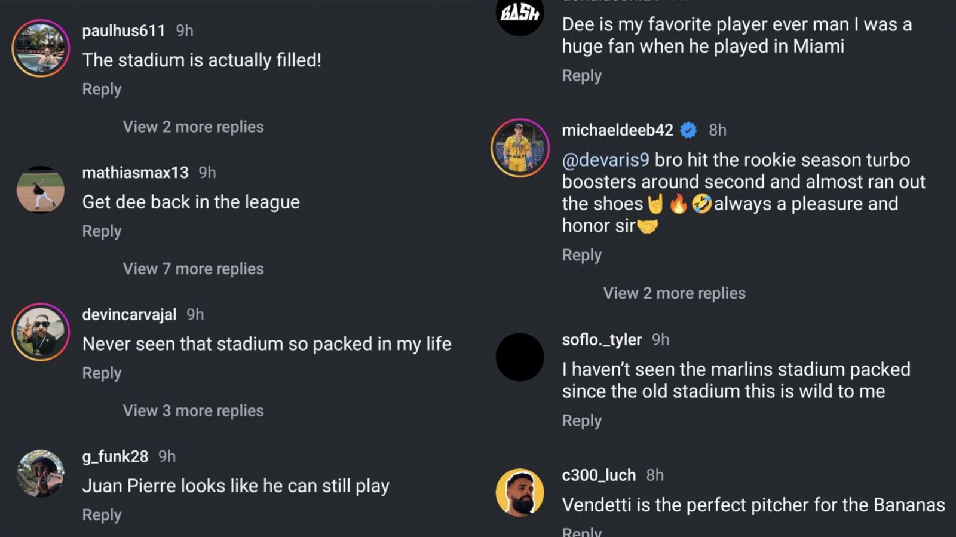
Task: Reply to the Juan Pierre comment
Action: click(x=101, y=514)
